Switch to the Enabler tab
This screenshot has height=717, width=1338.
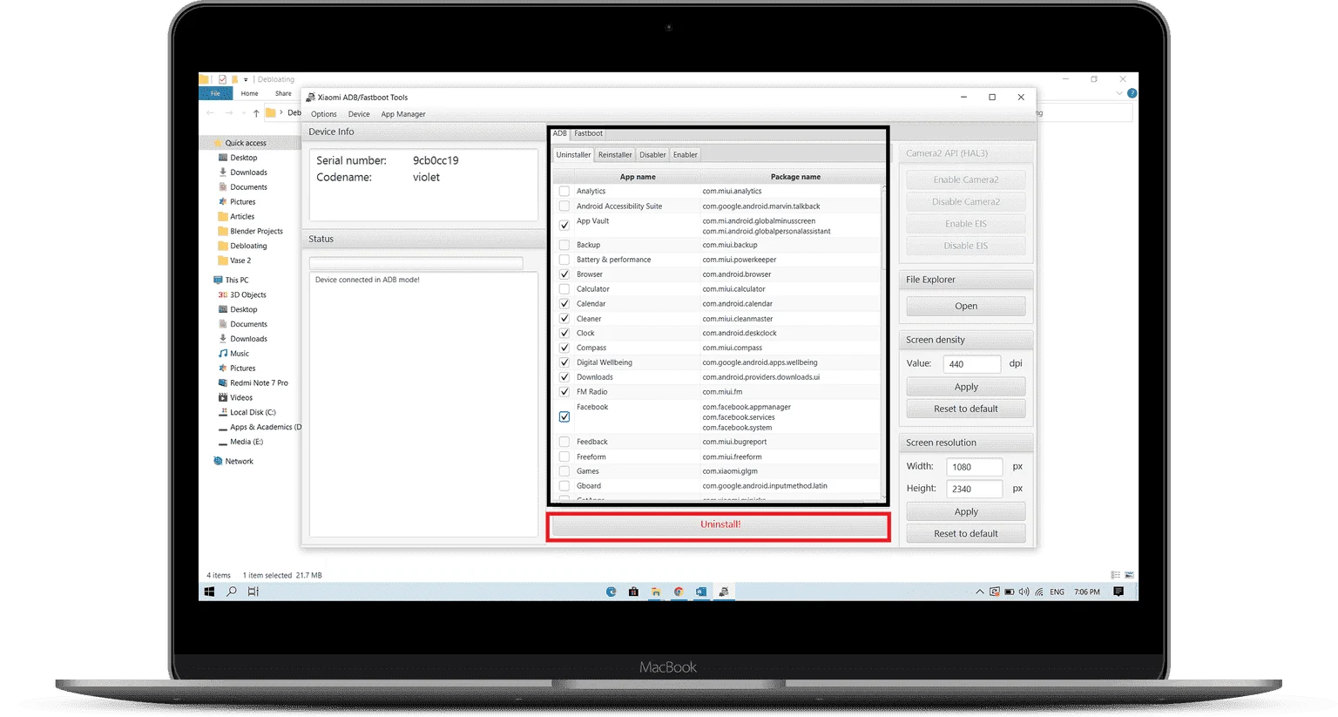click(x=686, y=155)
